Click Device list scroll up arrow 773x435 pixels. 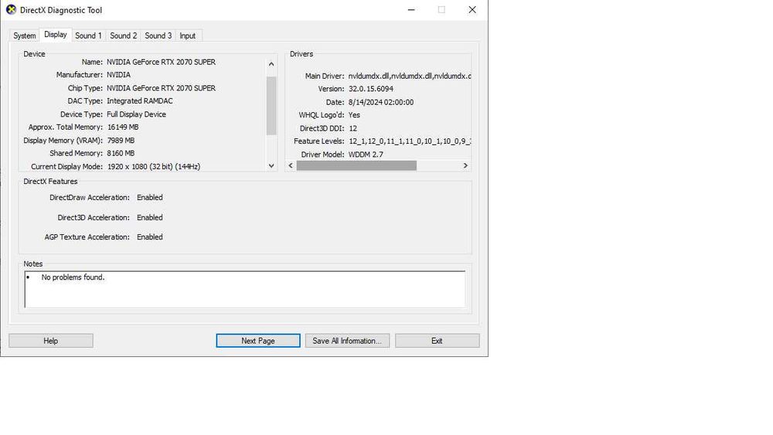271,64
